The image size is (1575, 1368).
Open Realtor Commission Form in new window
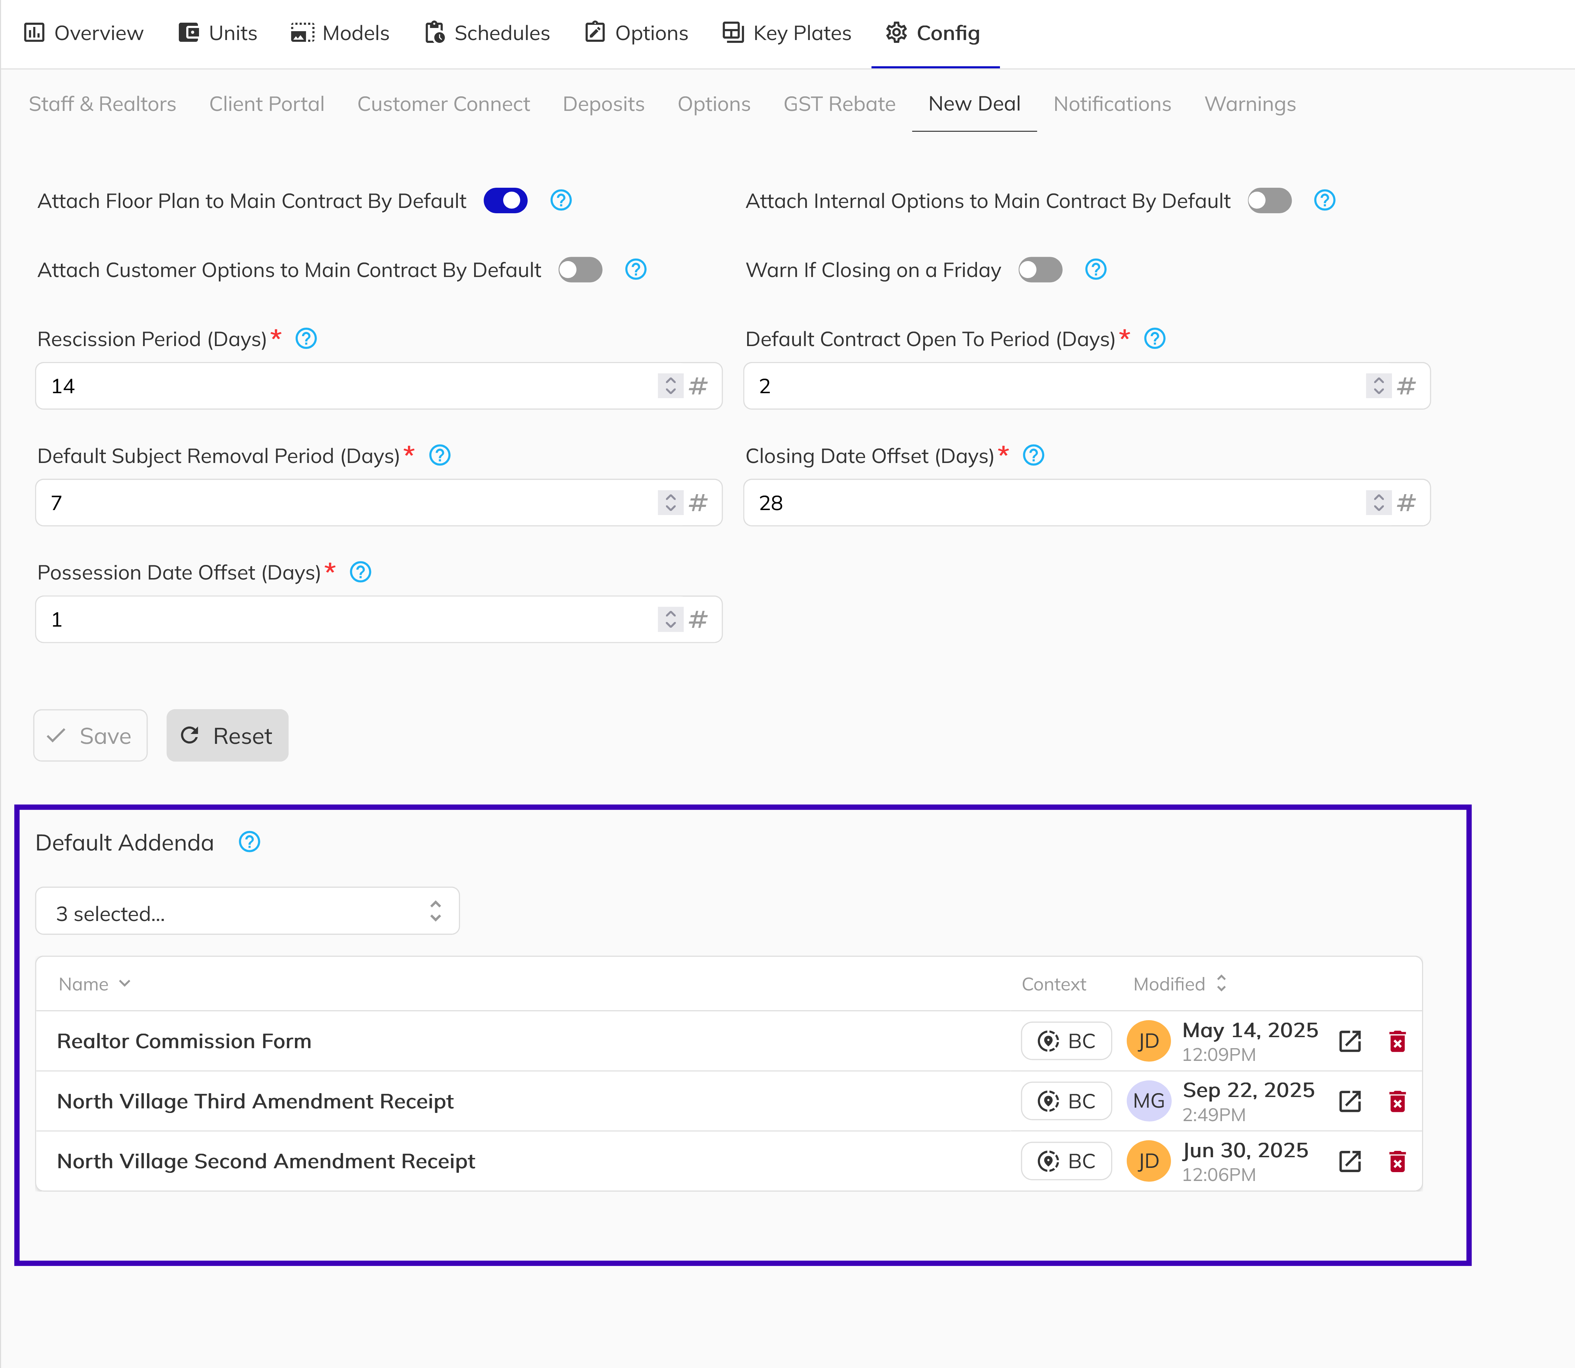pos(1350,1041)
